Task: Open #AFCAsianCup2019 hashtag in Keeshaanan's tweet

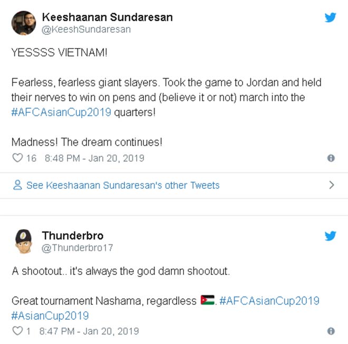Action: (x=62, y=113)
